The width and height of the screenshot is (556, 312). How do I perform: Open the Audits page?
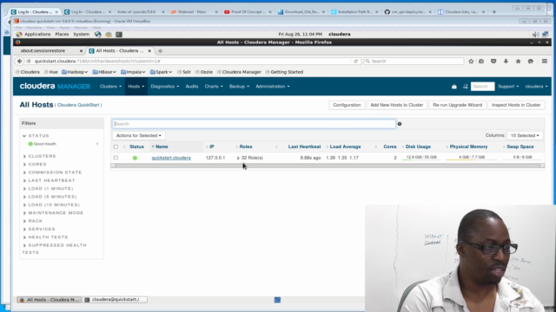192,87
